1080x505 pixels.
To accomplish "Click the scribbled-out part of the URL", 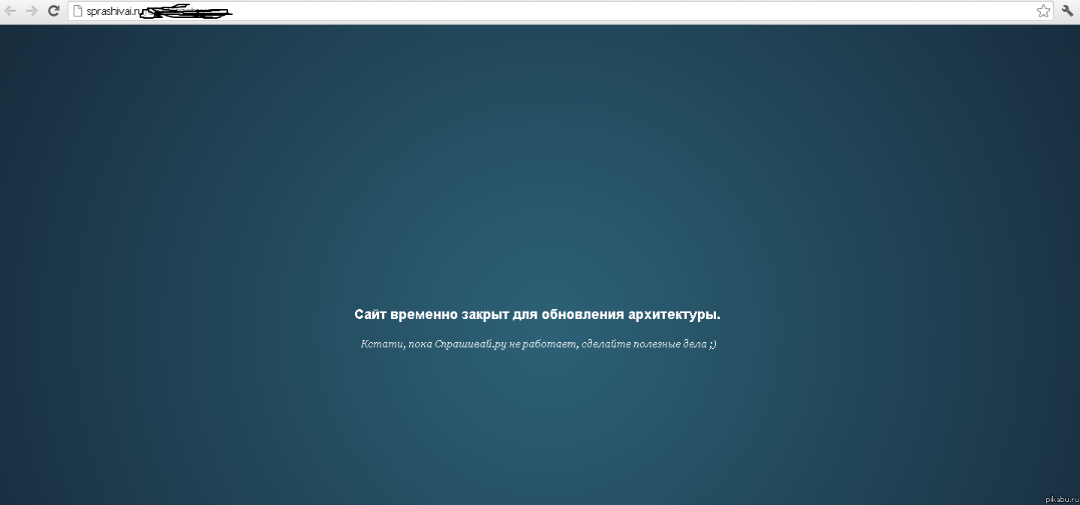I will [186, 12].
